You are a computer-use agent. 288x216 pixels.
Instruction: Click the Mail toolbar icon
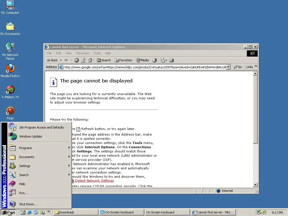point(163,60)
